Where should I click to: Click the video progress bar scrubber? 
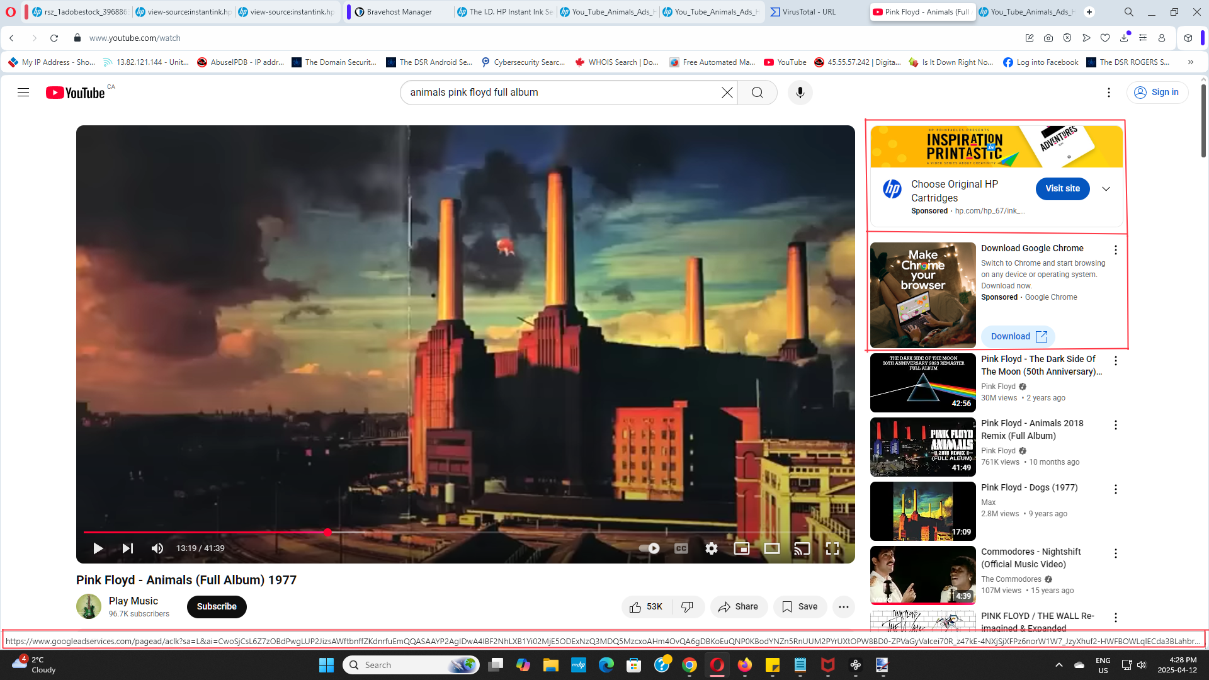click(327, 533)
